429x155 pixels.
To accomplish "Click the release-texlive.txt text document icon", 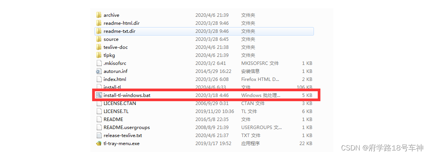I will pyautogui.click(x=99, y=135).
